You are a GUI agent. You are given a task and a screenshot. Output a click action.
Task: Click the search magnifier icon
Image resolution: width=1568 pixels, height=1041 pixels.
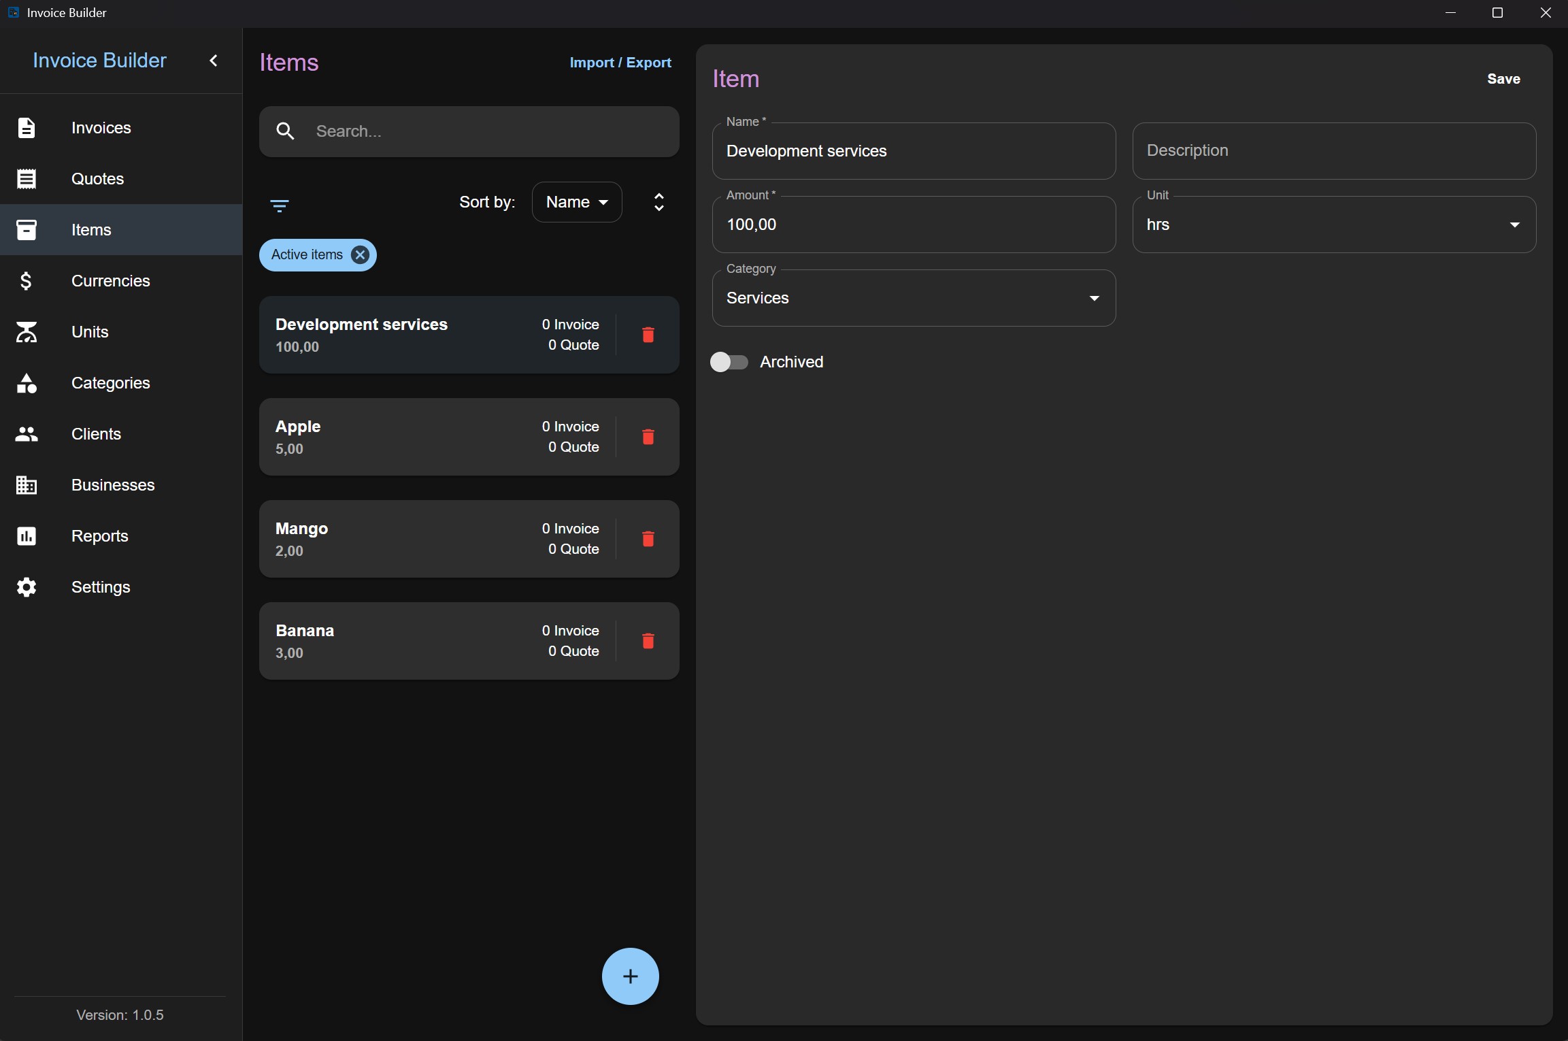[x=286, y=131]
